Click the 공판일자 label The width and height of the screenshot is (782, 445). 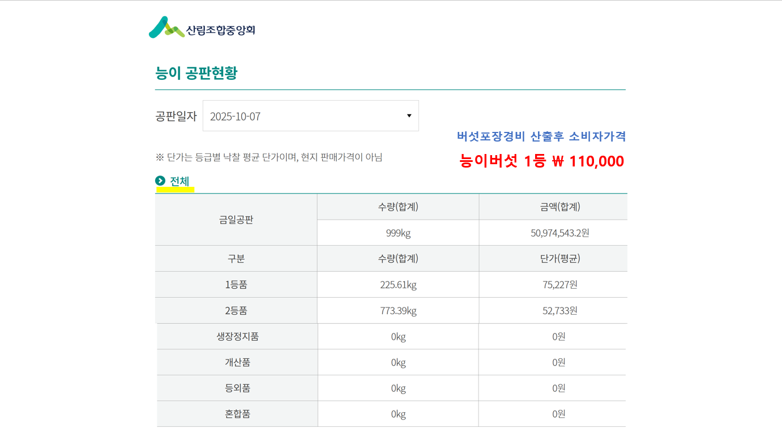click(x=176, y=117)
